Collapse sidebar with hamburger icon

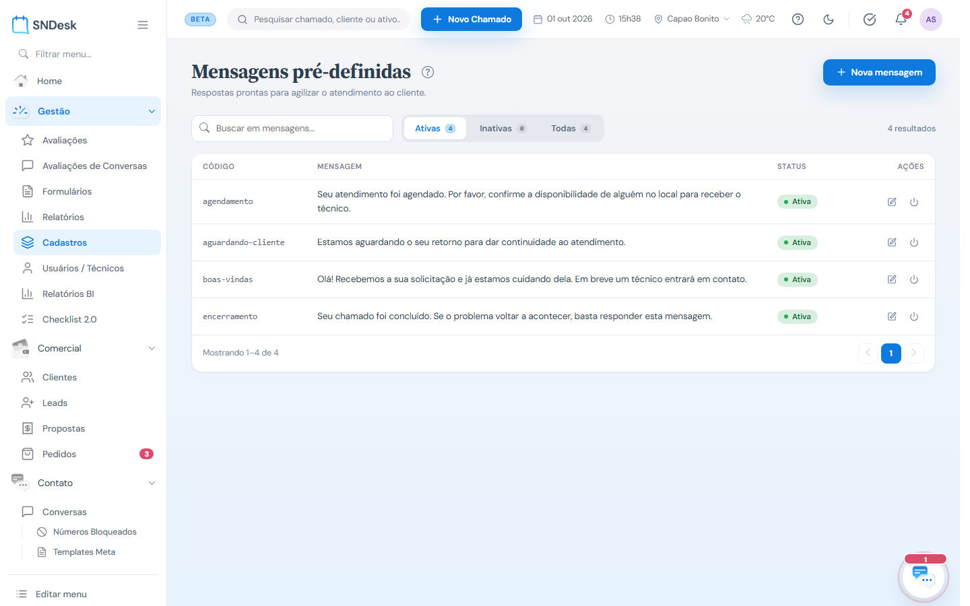143,25
